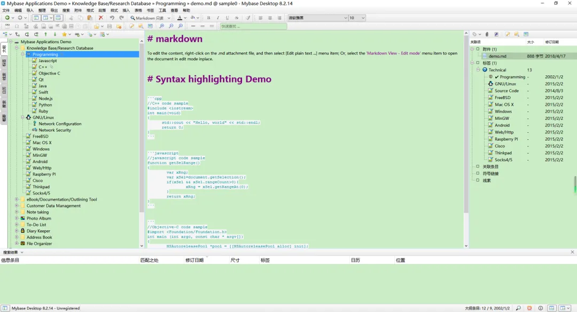Image resolution: width=577 pixels, height=312 pixels.
Task: Apply Bold with the B icon
Action: (x=209, y=18)
